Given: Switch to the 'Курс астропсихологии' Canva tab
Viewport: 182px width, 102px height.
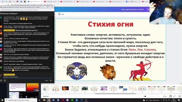Looking at the screenshot, I should 35,2.
